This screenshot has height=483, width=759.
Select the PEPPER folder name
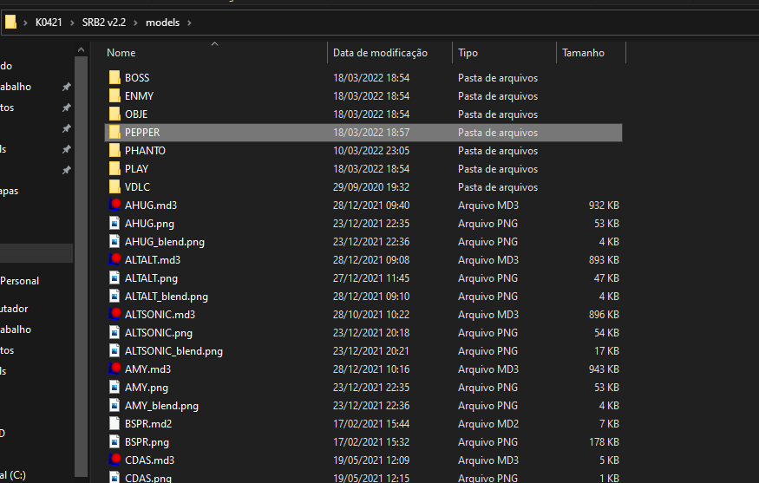(142, 132)
